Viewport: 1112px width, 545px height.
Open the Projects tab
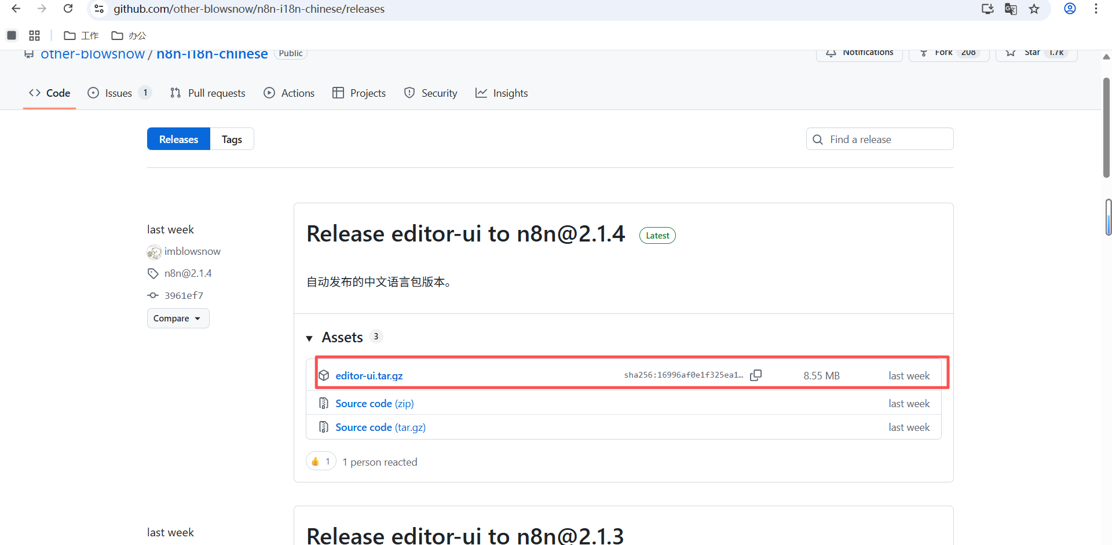359,93
